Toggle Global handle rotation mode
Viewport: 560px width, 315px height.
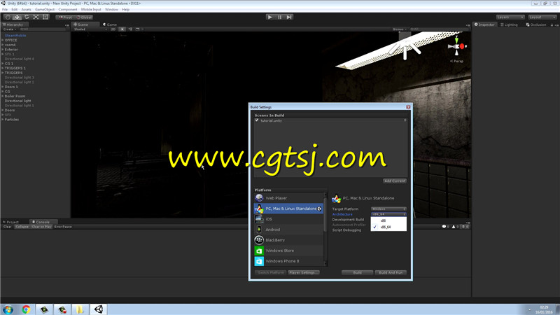pos(84,17)
